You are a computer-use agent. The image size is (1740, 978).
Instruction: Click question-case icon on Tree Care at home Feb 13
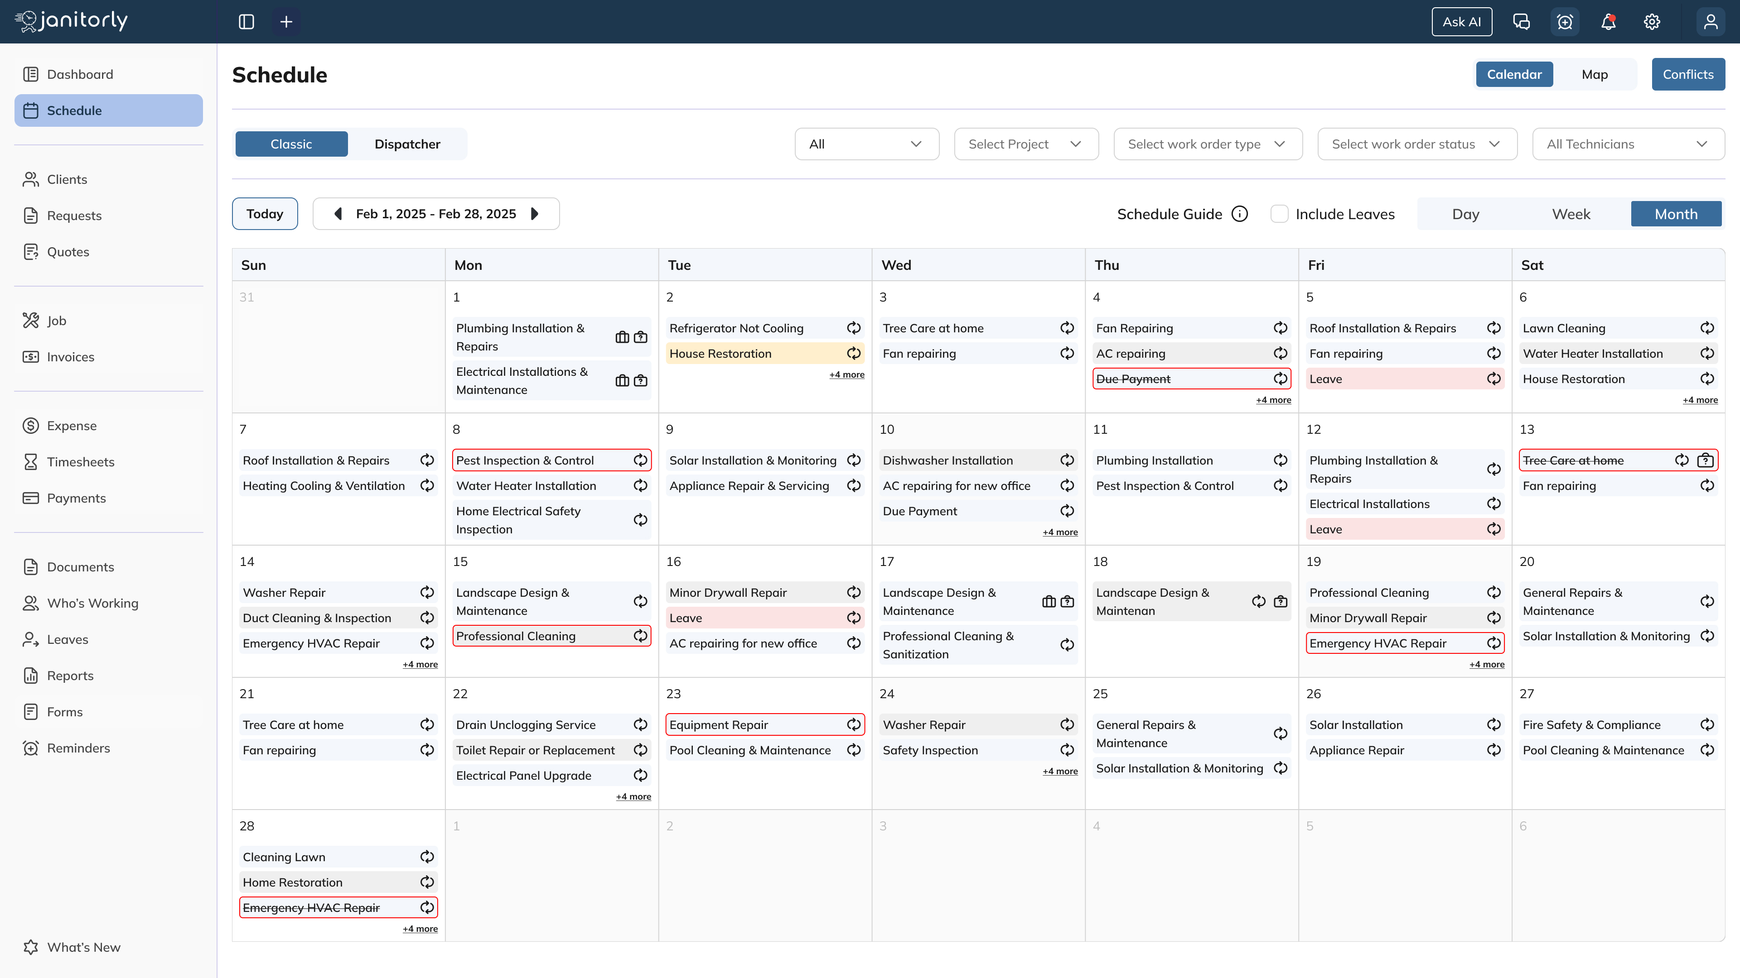(x=1705, y=460)
